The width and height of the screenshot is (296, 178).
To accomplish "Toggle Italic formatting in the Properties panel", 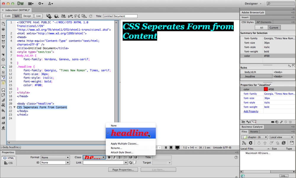I will point(114,157).
